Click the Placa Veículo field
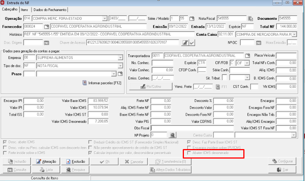Image resolution: width=305 pixels, height=181 pixels. [286, 56]
